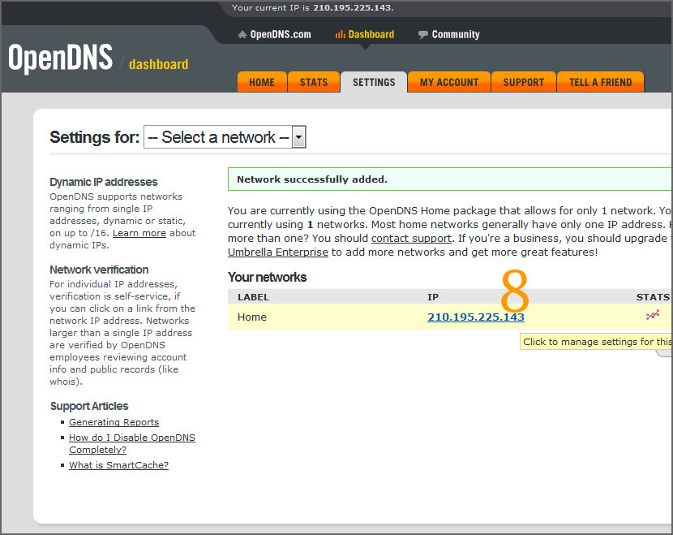Open the Umbrella Enterprise link
Image resolution: width=673 pixels, height=535 pixels.
coord(277,252)
